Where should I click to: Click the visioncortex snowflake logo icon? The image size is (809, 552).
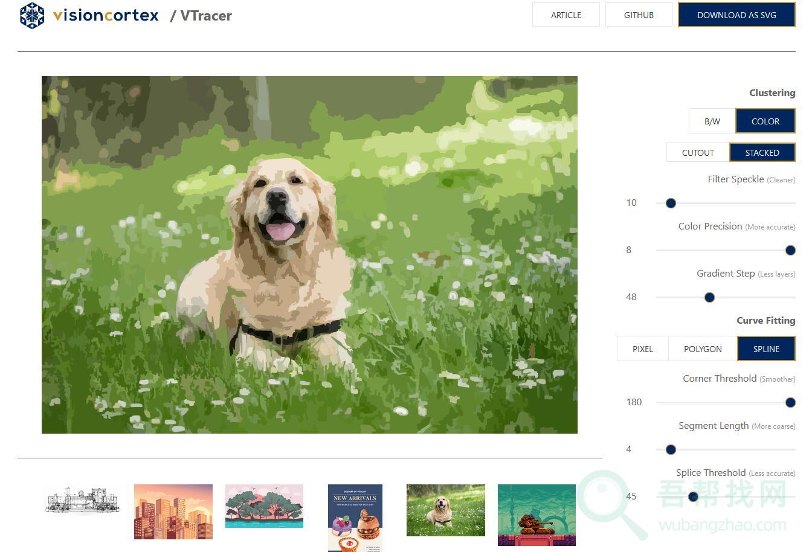[32, 15]
